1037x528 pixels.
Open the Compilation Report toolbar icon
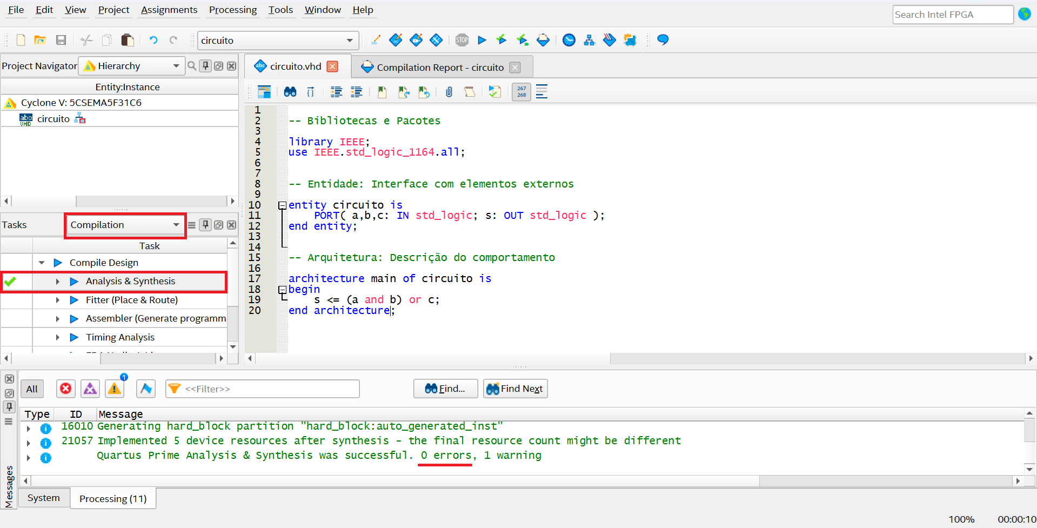(543, 40)
